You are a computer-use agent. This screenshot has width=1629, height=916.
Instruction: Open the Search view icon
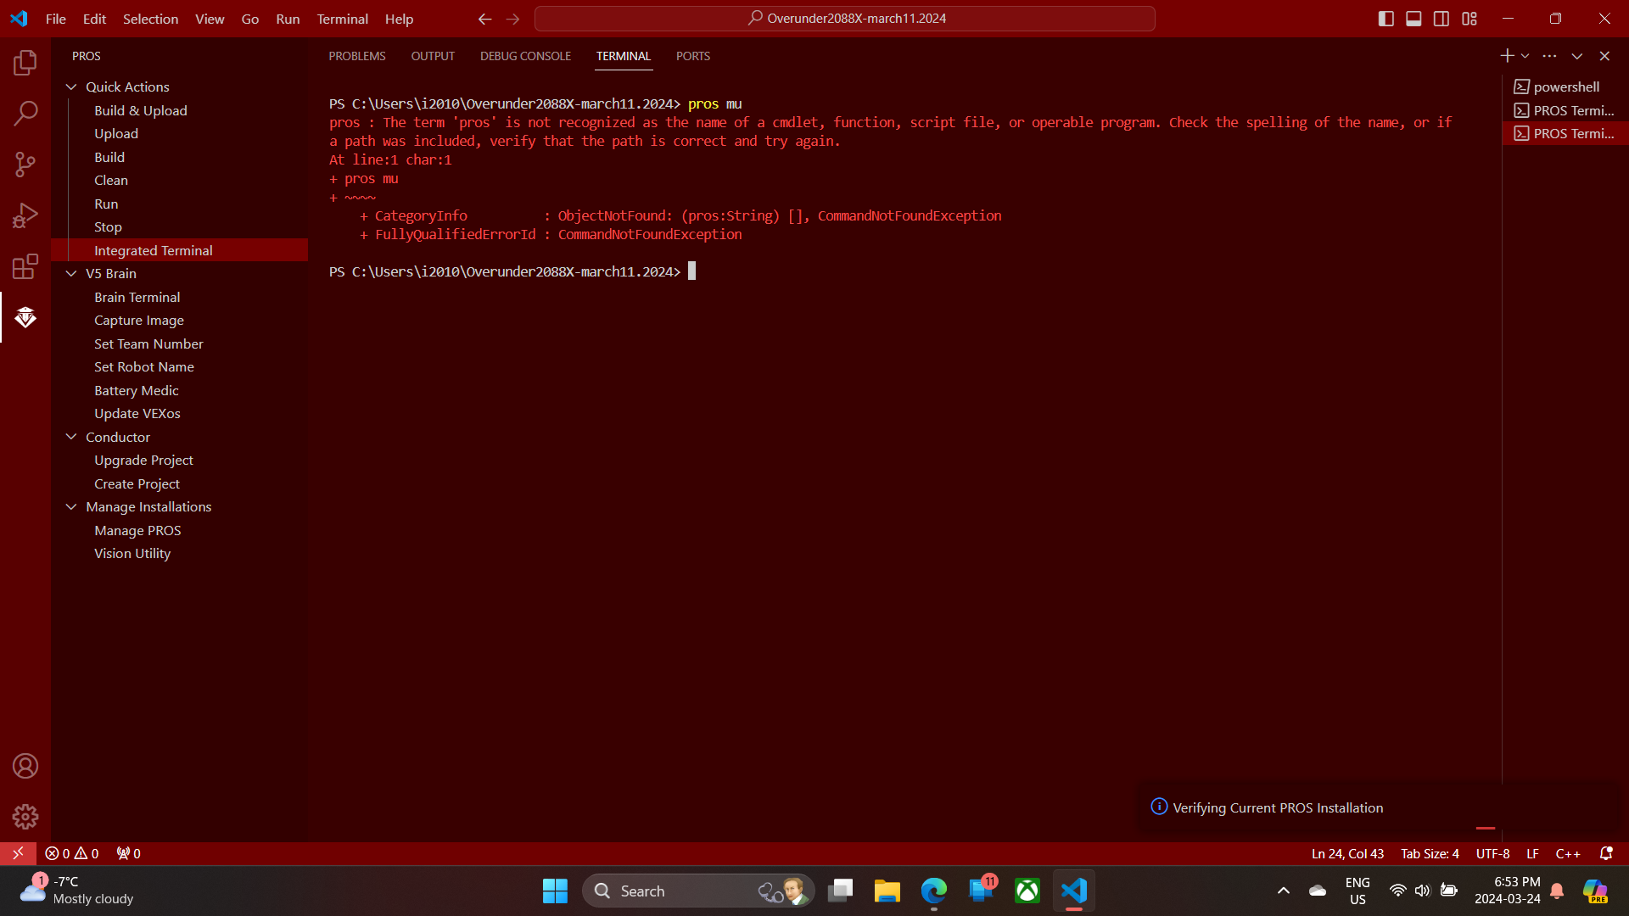click(x=25, y=113)
